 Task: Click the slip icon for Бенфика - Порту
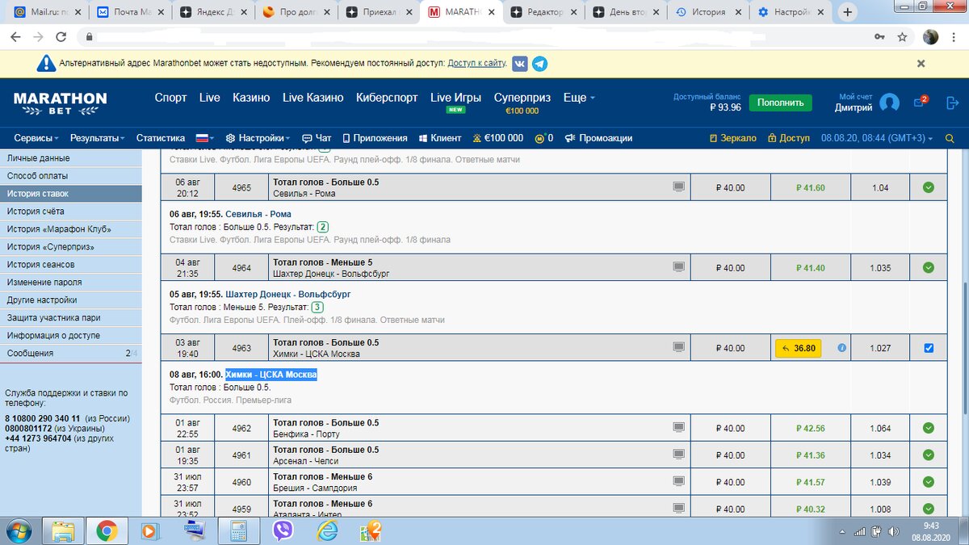[x=678, y=428]
